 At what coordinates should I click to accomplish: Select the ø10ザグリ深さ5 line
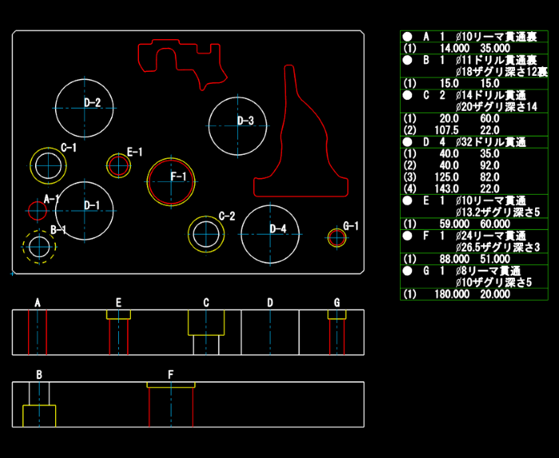tap(494, 282)
